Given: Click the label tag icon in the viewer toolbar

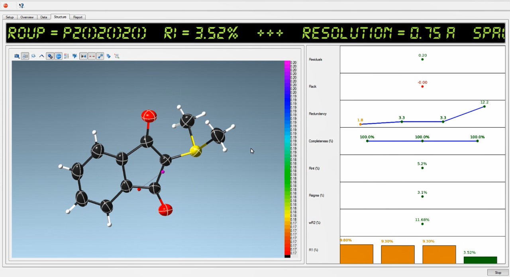Looking at the screenshot, I should click(x=108, y=56).
